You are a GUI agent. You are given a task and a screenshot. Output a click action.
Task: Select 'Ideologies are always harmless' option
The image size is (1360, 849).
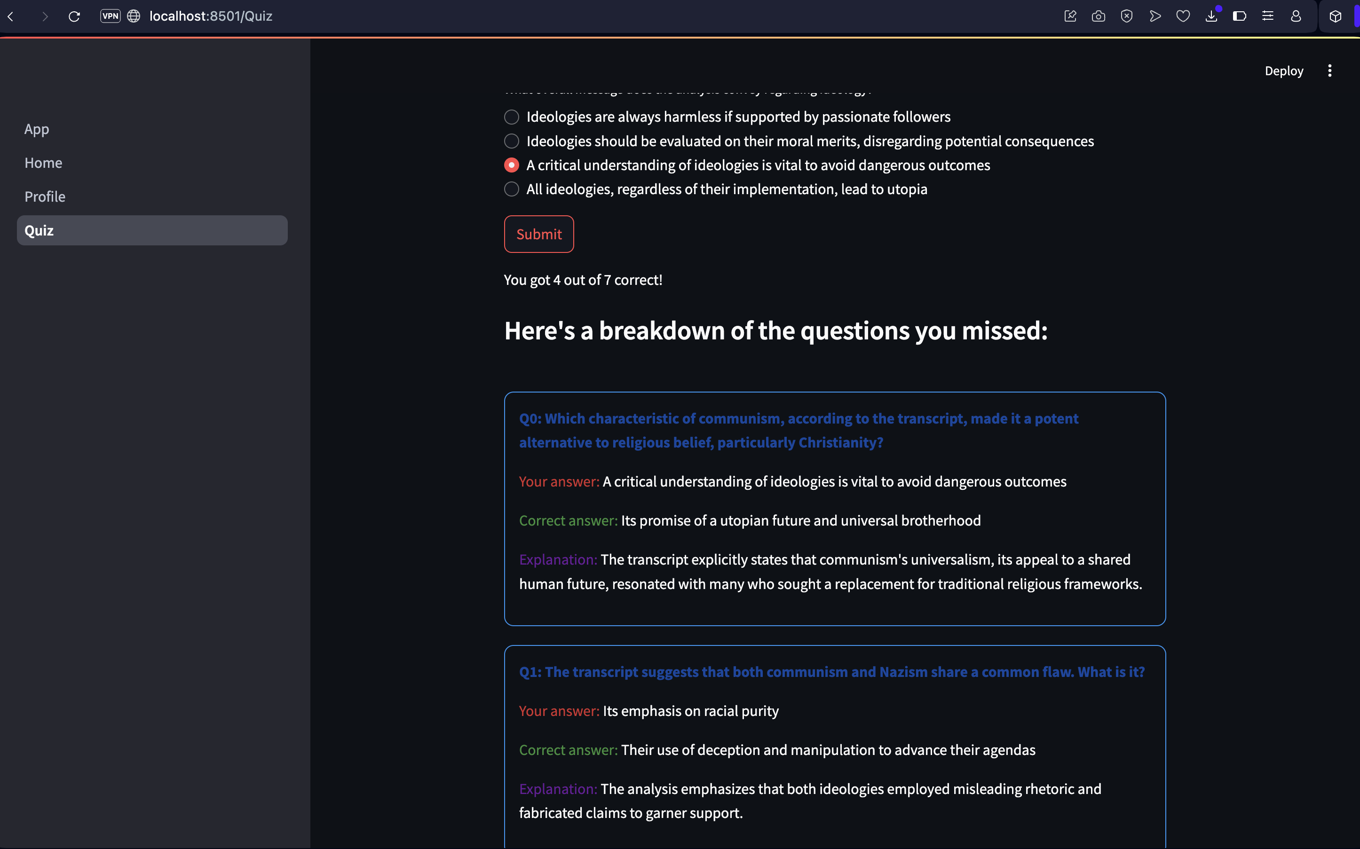[x=512, y=117]
